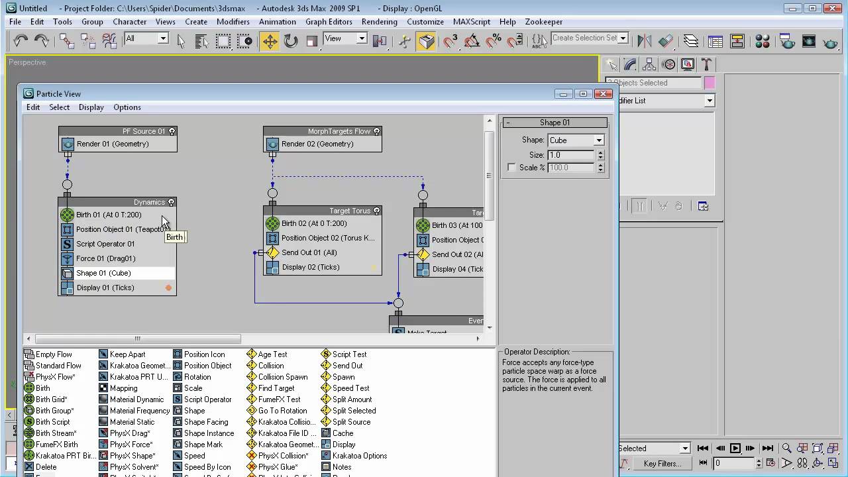
Task: Open the Schematic View icon
Action: click(737, 41)
